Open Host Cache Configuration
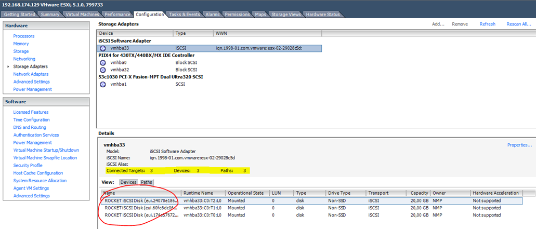Image resolution: width=536 pixels, height=229 pixels. tap(38, 173)
